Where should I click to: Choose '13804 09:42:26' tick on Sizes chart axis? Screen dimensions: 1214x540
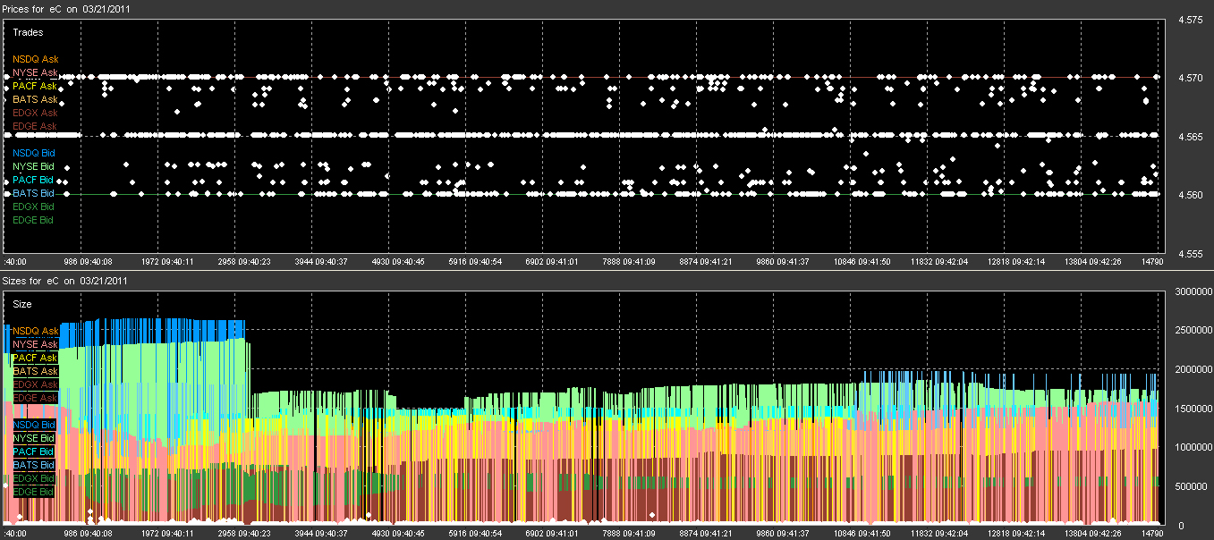click(1093, 534)
